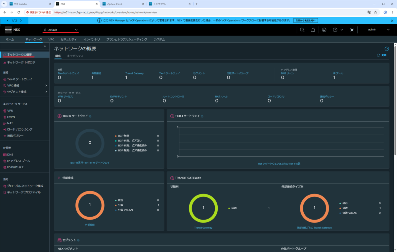Image resolution: width=397 pixels, height=252 pixels.
Task: Click the EVPN sidebar icon
Action: coord(5,117)
